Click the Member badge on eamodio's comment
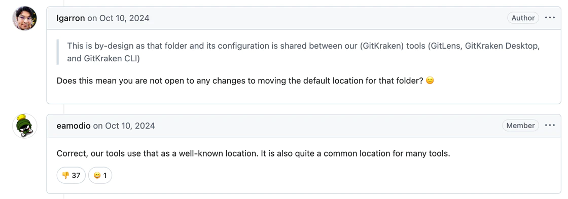 pos(520,126)
